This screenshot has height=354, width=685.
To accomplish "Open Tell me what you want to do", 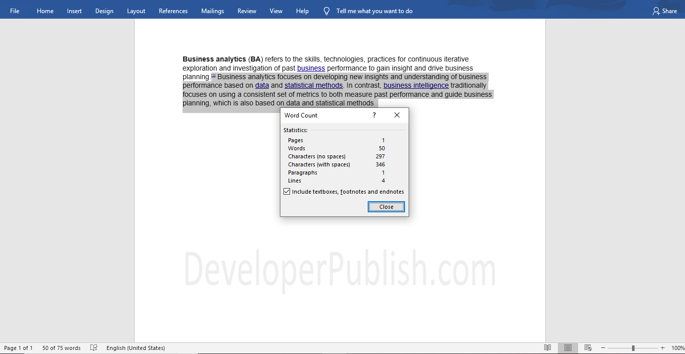I will point(368,11).
